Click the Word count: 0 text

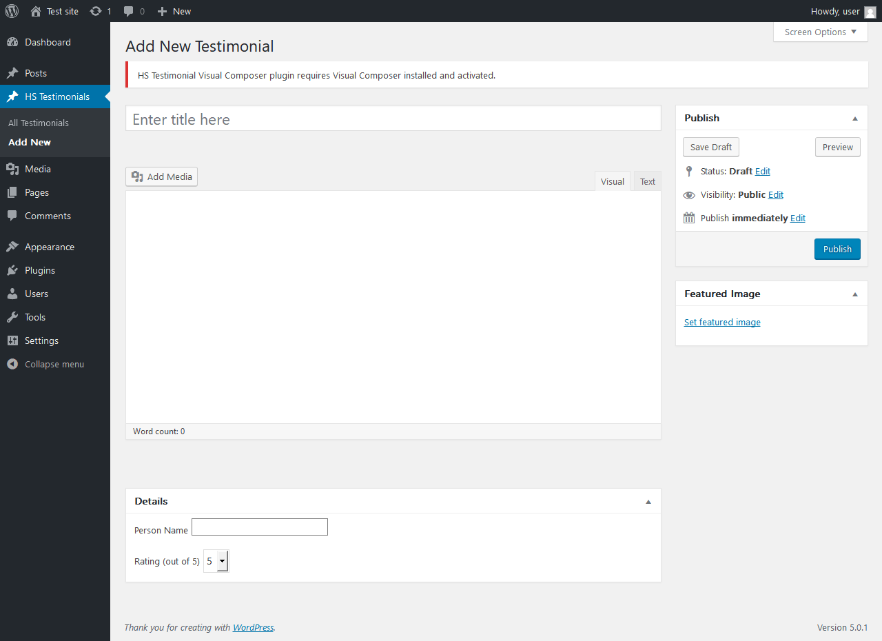pyautogui.click(x=158, y=431)
